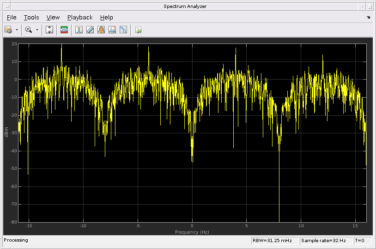The image size is (376, 249).
Task: Open the File menu
Action: tap(12, 17)
